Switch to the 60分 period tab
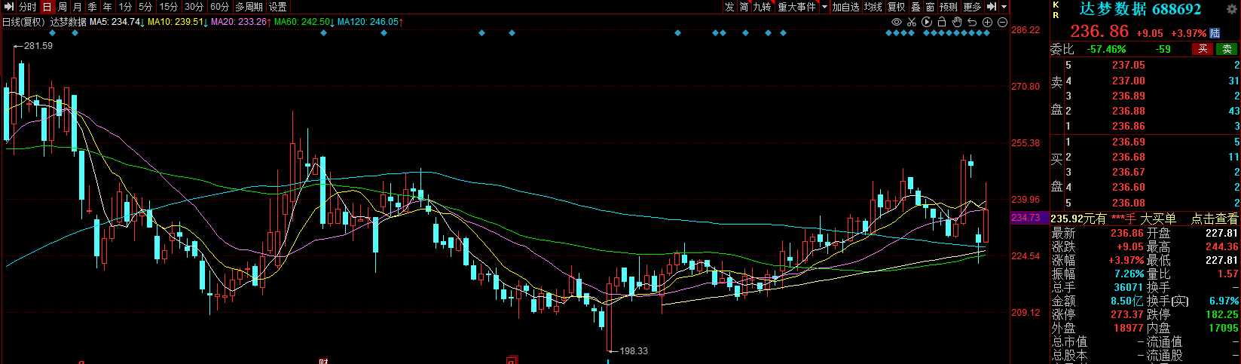This screenshot has width=1241, height=364. pyautogui.click(x=219, y=7)
